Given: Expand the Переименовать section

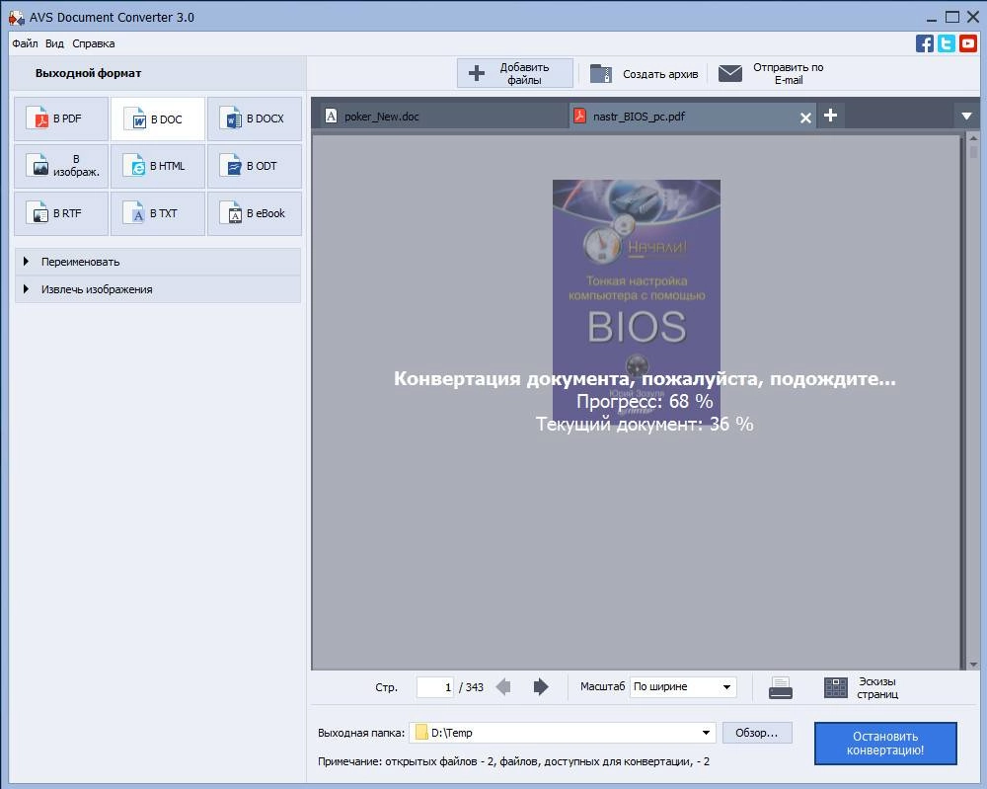Looking at the screenshot, I should (x=158, y=262).
